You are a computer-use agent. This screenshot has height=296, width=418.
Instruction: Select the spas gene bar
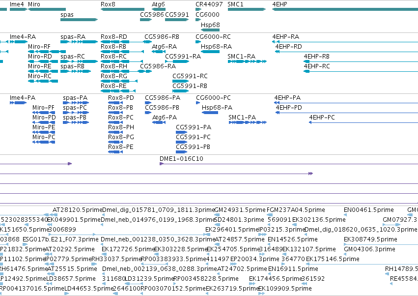pyautogui.click(x=79, y=20)
